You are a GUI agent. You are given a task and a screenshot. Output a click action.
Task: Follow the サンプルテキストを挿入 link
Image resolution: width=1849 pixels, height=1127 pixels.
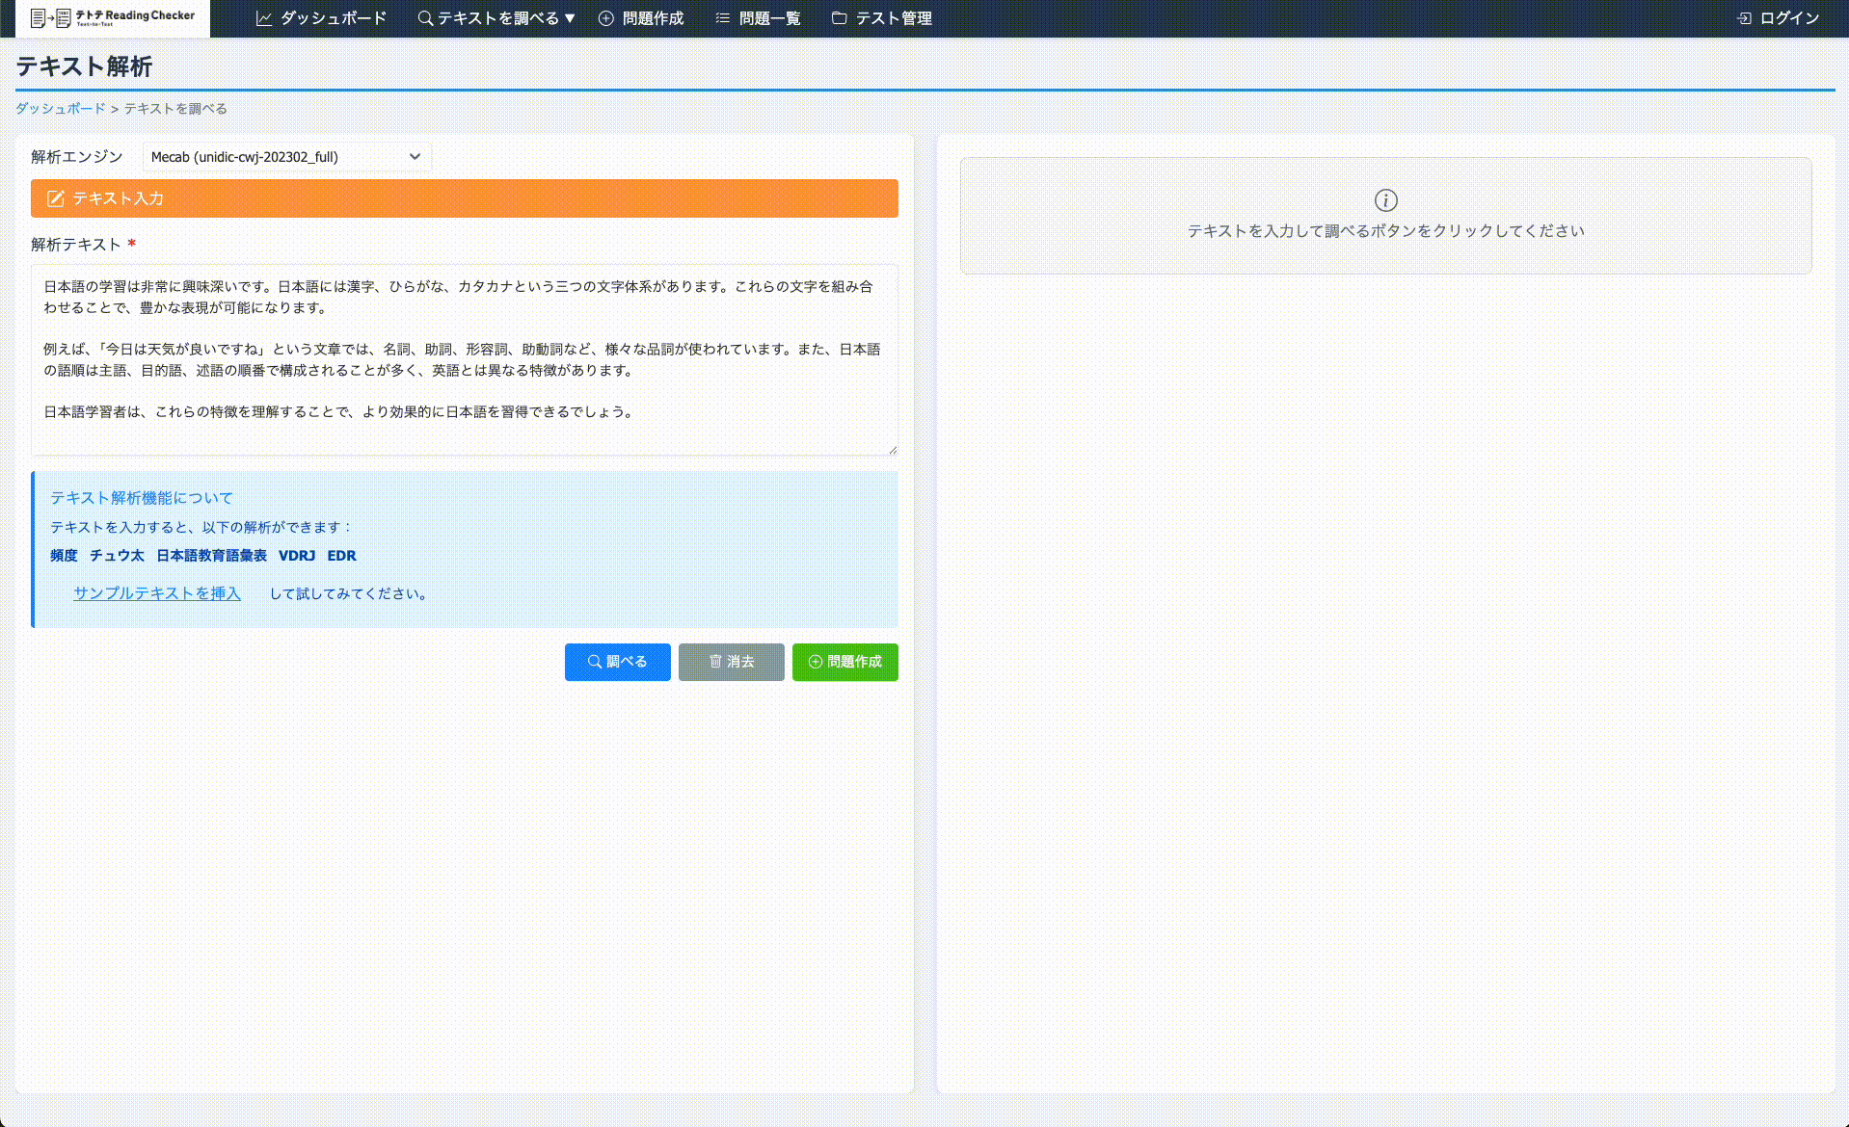coord(157,593)
